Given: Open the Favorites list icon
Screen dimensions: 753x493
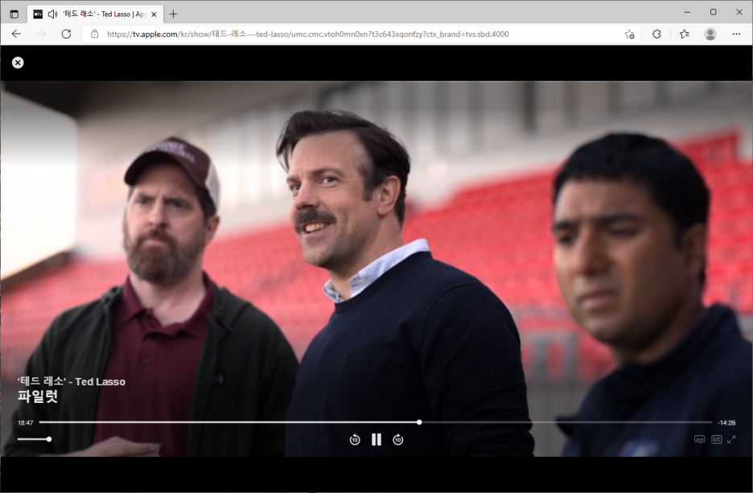Looking at the screenshot, I should (x=685, y=34).
